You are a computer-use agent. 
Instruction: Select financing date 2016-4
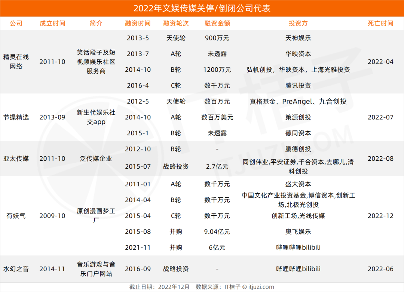[138, 86]
